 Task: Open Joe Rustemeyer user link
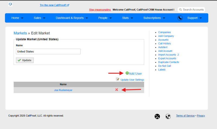[63, 90]
